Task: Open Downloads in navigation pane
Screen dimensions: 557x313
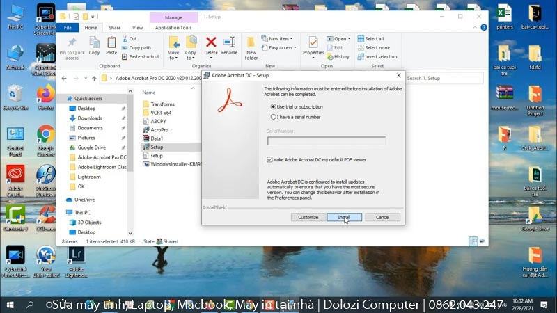Action: tap(90, 118)
